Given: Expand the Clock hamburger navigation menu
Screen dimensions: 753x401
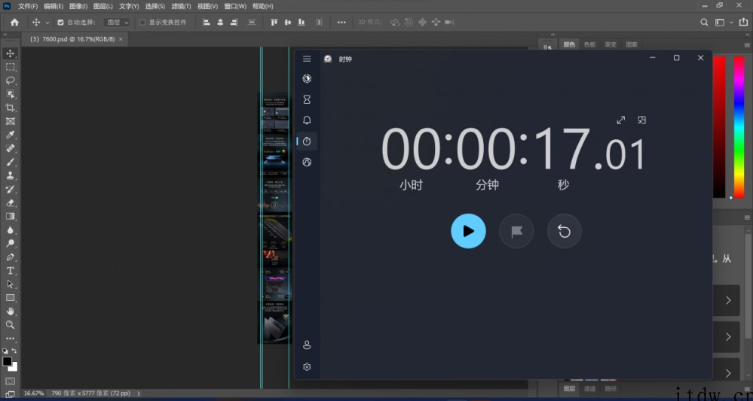Looking at the screenshot, I should point(307,59).
